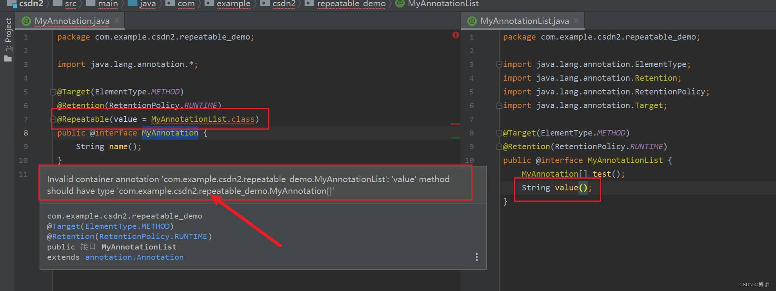This screenshot has height=291, width=776.
Task: Click the java breadcrumb
Action: pos(142,4)
